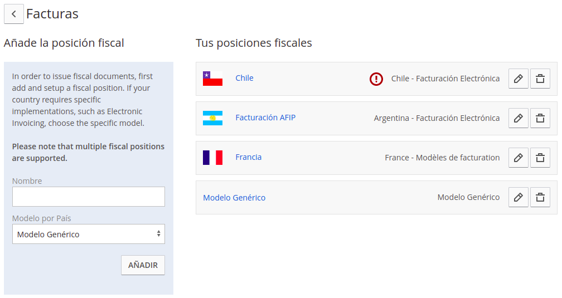The width and height of the screenshot is (562, 298).
Task: Edit the Francia fiscal position
Action: [519, 158]
